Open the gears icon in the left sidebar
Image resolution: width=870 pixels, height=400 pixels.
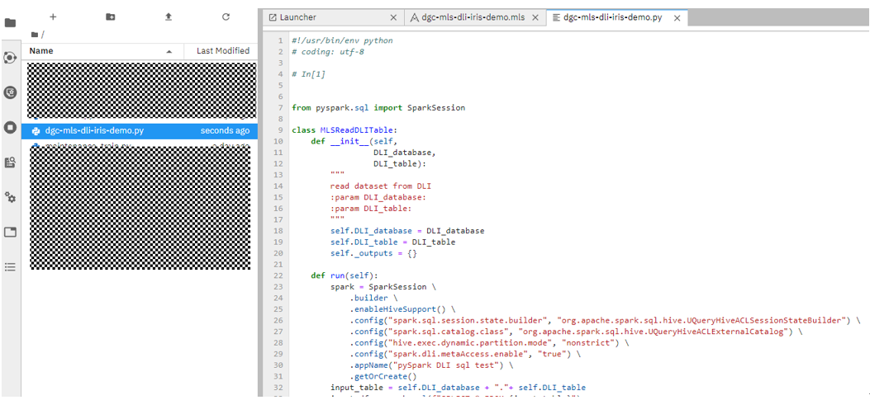(x=11, y=197)
